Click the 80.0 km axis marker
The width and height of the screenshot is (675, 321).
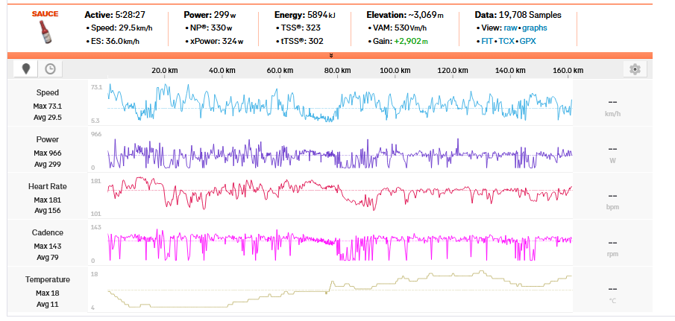click(x=337, y=71)
